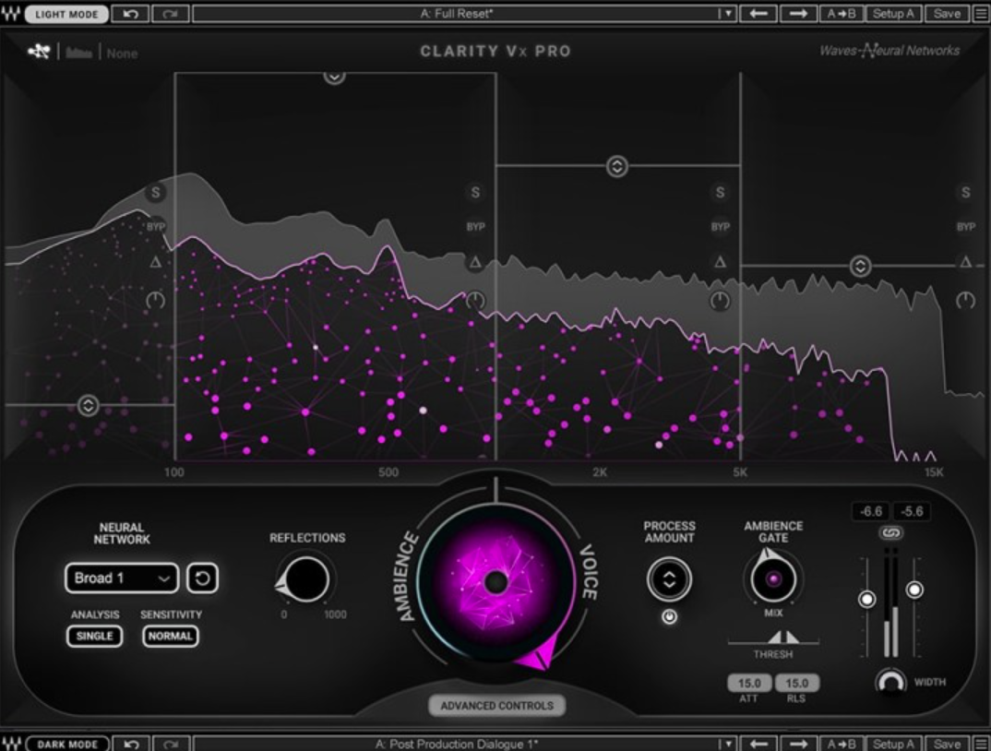The width and height of the screenshot is (991, 751).
Task: Click the right output fader handle
Action: [914, 590]
